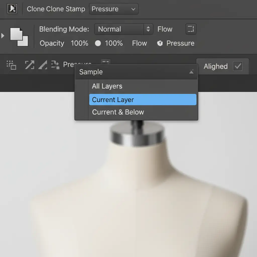Click the overlapping squares color swatch
The width and height of the screenshot is (257, 257).
pos(19,37)
